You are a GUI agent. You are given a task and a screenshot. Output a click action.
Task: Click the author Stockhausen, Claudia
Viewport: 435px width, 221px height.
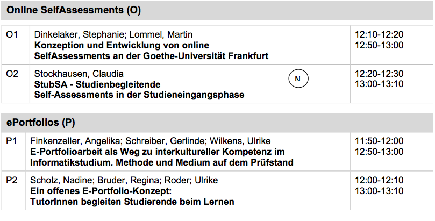[x=79, y=74]
